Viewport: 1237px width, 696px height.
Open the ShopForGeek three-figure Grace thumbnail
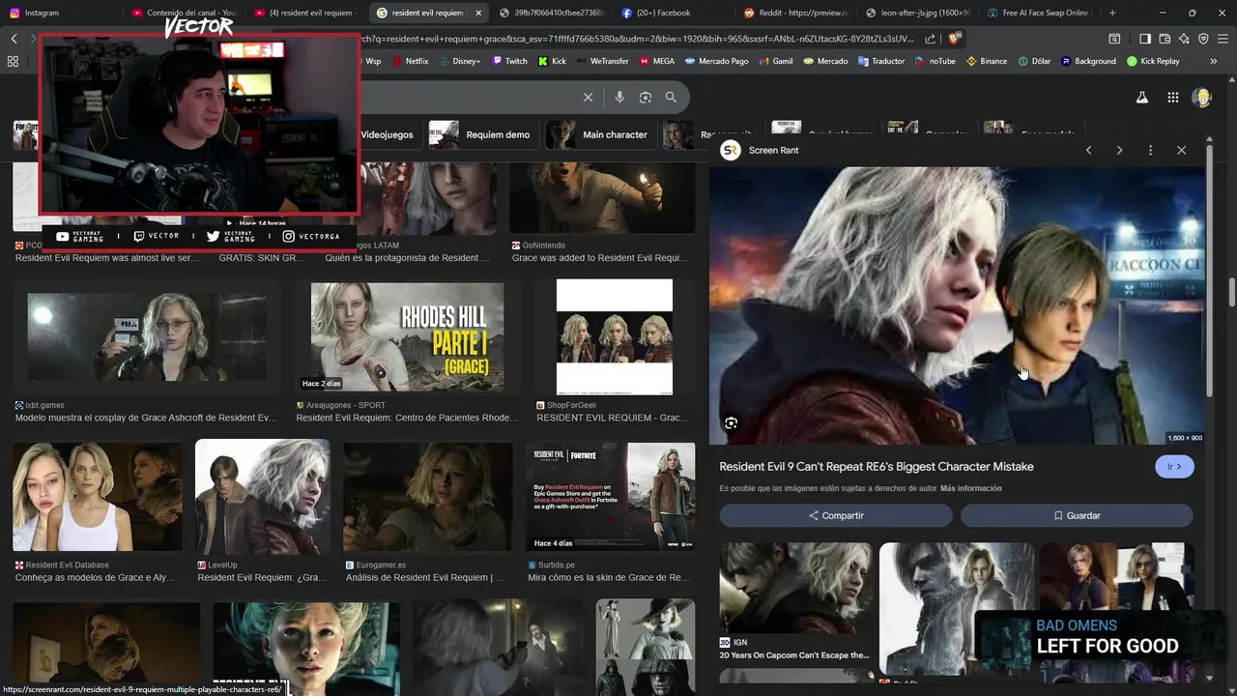[614, 336]
